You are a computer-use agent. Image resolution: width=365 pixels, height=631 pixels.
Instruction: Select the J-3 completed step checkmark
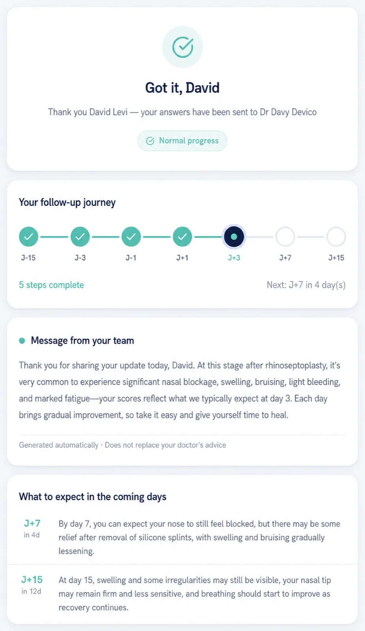point(80,237)
